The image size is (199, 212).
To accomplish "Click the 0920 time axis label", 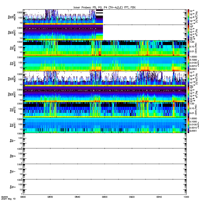I will click(132, 197).
